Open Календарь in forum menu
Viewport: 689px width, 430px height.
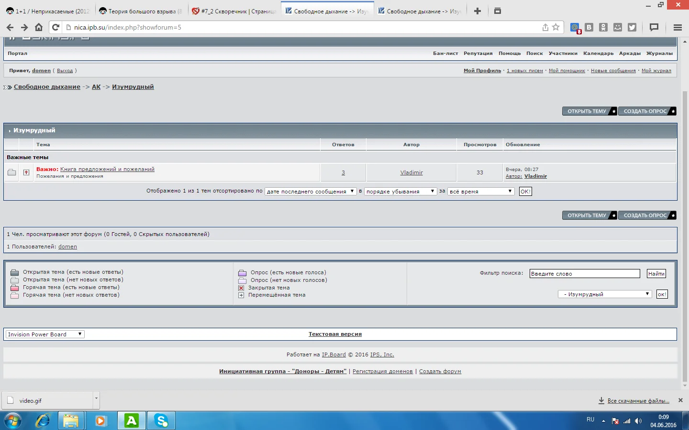point(598,54)
